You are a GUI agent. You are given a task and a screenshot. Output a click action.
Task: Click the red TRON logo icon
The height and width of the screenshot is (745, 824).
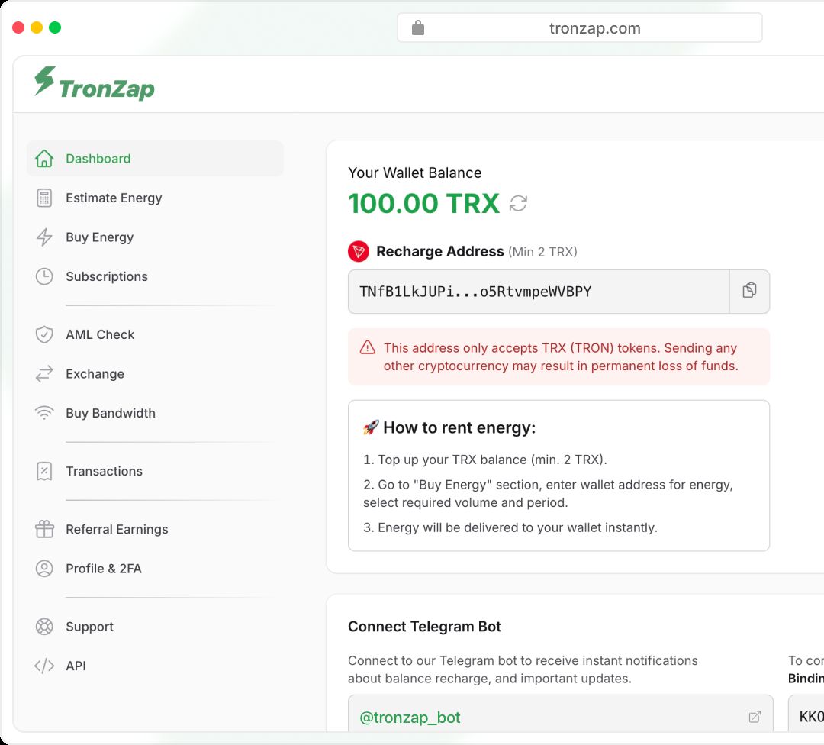[x=359, y=251]
